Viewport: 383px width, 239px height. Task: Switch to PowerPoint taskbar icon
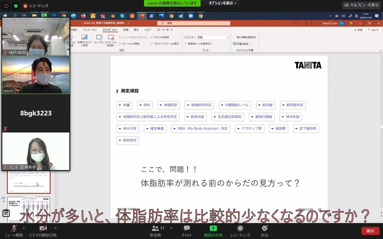[x=142, y=16]
